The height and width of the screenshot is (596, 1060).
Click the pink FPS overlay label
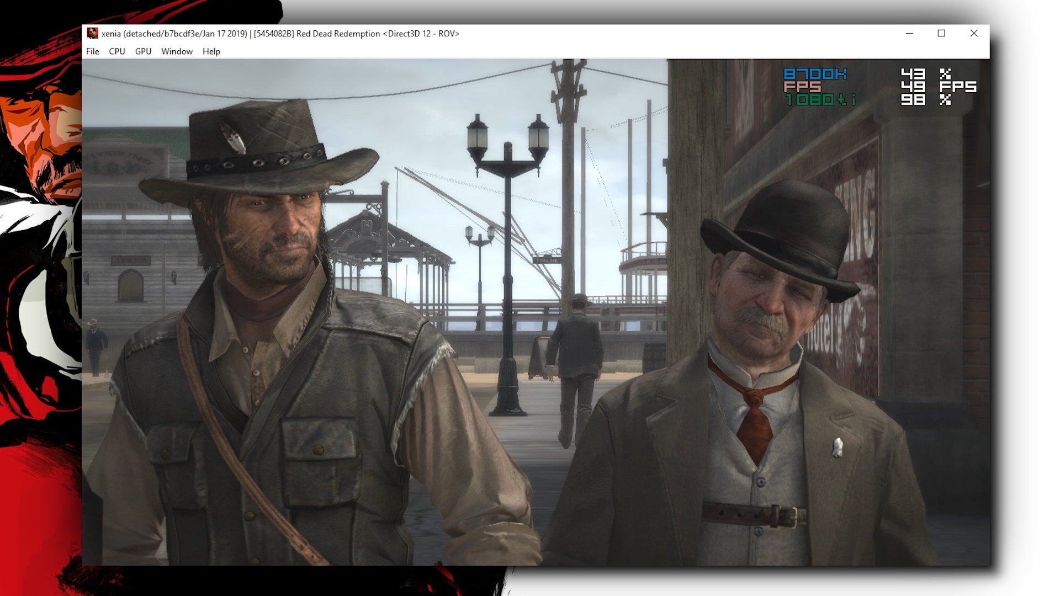(x=802, y=87)
